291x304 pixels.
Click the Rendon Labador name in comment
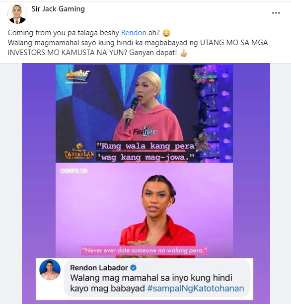pos(99,268)
